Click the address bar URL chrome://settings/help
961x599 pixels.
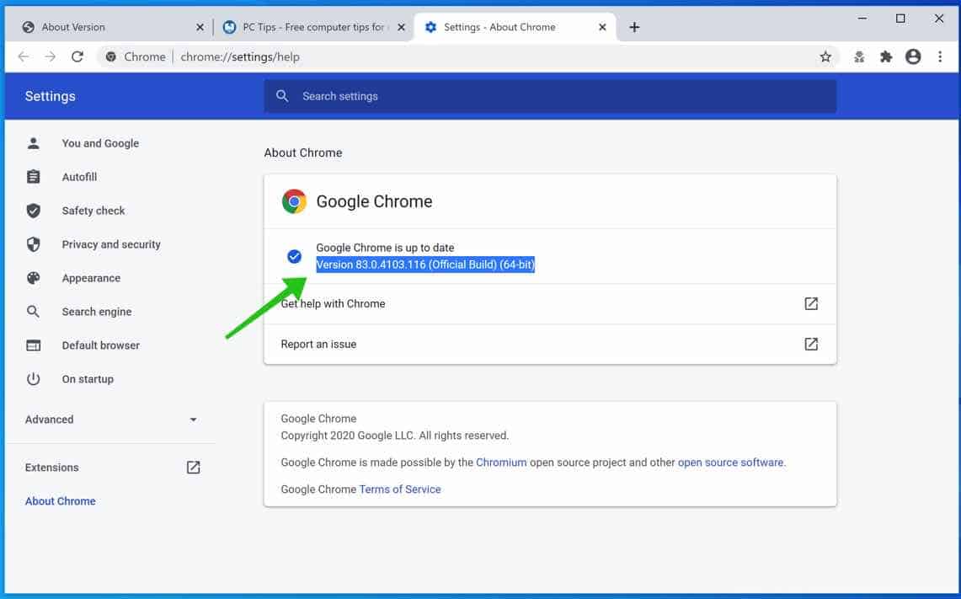240,57
